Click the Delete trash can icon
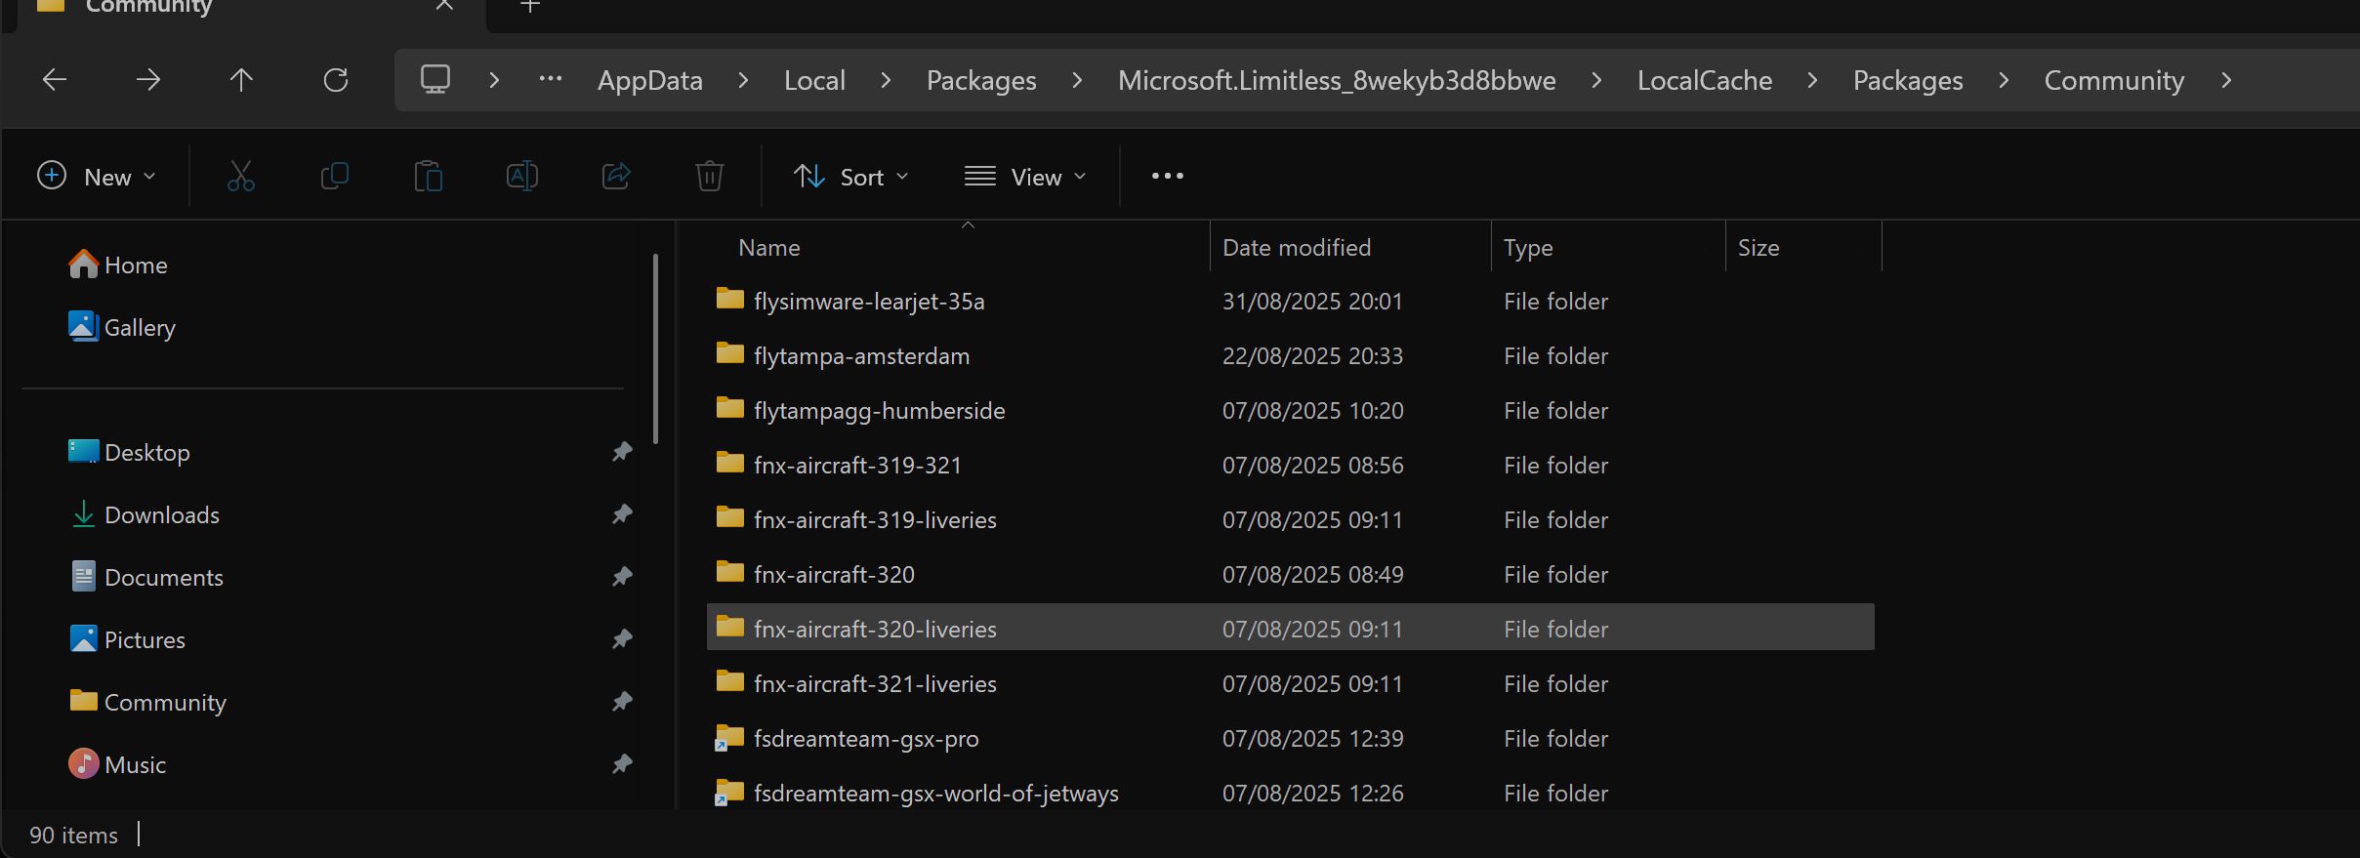This screenshot has width=2360, height=858. coord(709,177)
